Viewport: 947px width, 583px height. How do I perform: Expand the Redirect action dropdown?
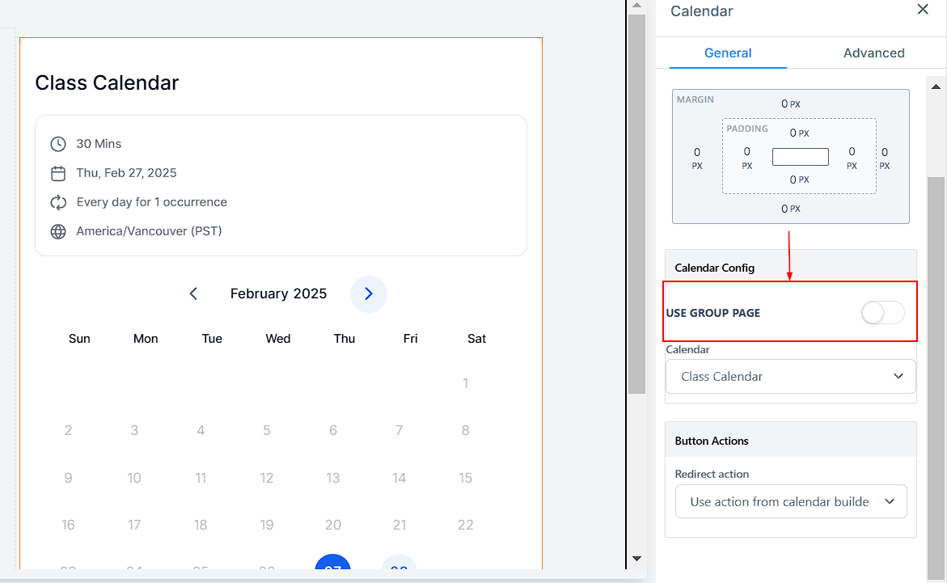[790, 501]
